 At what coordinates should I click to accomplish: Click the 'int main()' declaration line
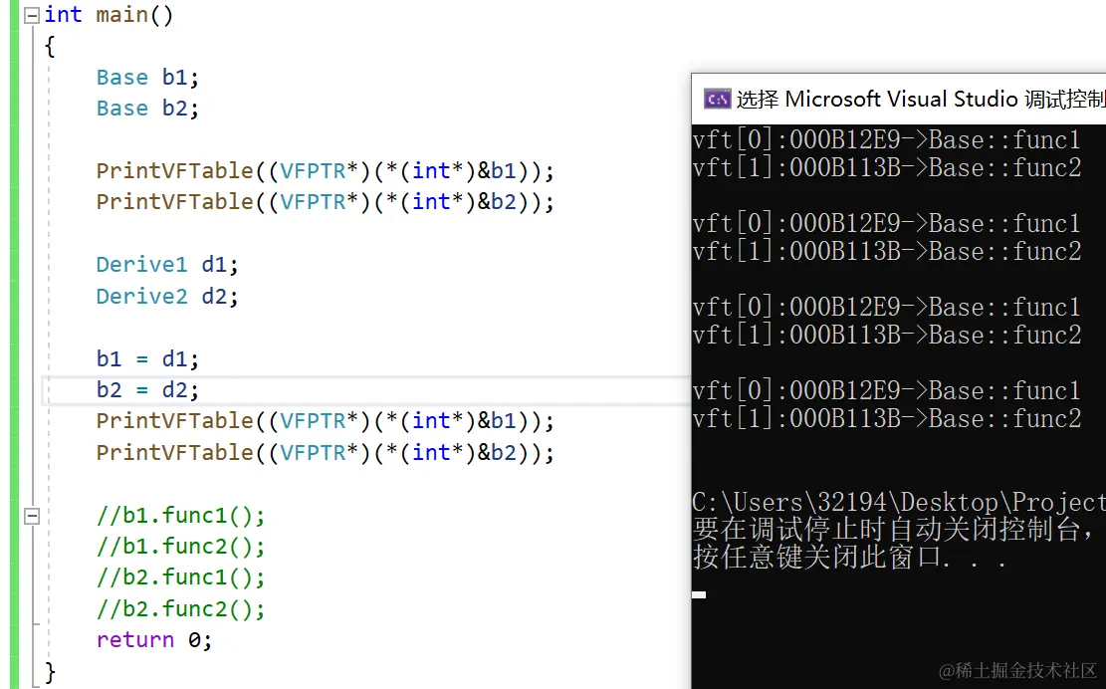(x=109, y=15)
